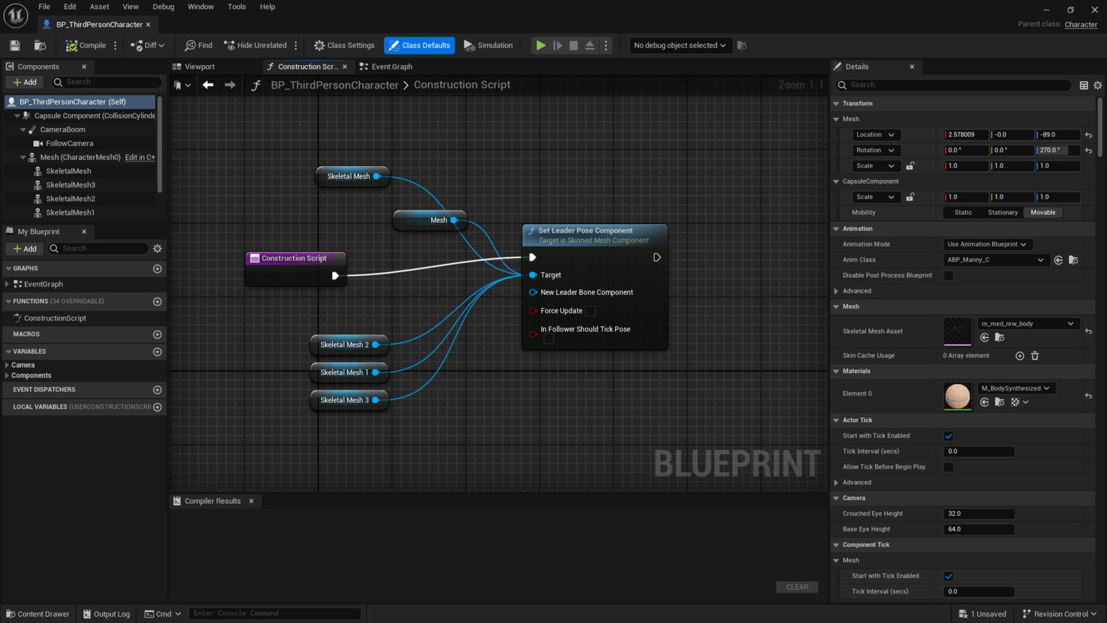This screenshot has height=623, width=1107.
Task: Start Simulation
Action: (x=488, y=46)
